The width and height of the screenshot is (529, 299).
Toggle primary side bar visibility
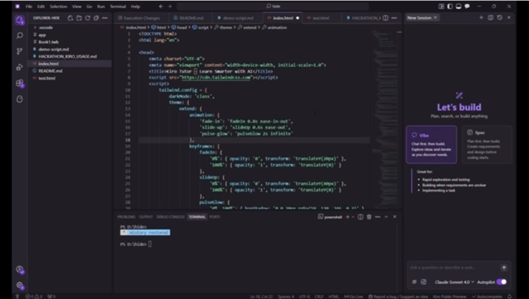tap(450, 7)
